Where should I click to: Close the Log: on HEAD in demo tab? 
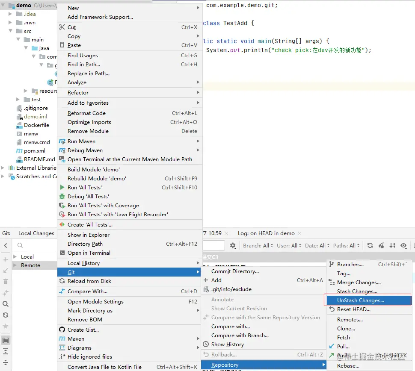pos(299,233)
